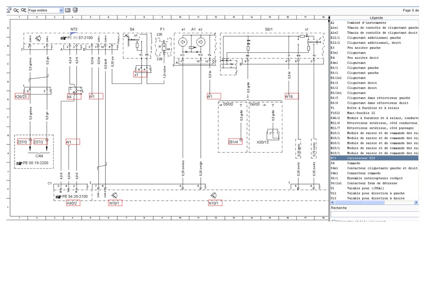Select legend row U1 Valable pour USA
This screenshot has width=422, height=292.
[x=375, y=188]
